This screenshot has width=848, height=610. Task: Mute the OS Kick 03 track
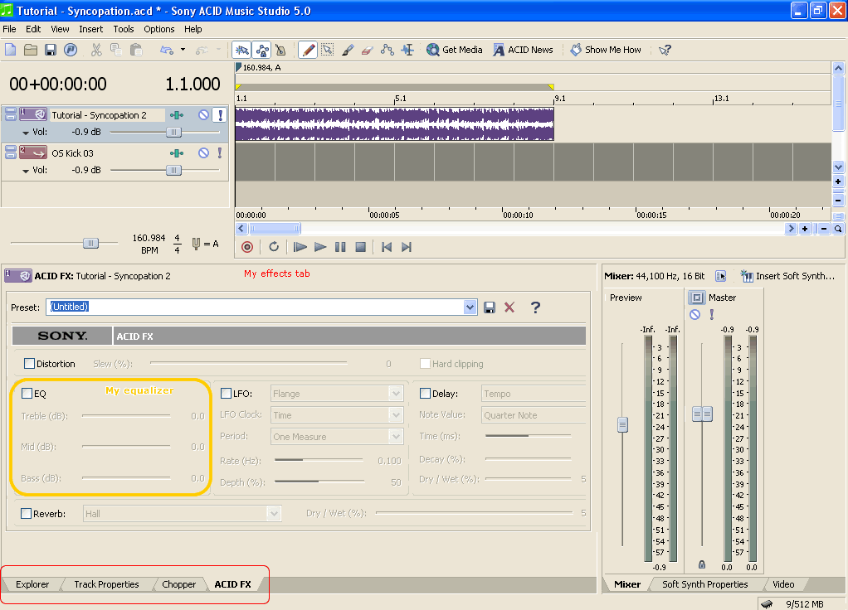(203, 153)
